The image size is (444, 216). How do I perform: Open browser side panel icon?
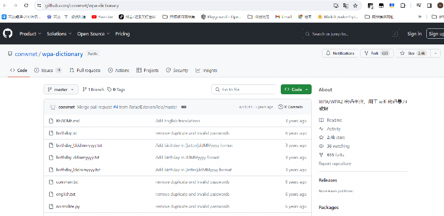[429, 5]
